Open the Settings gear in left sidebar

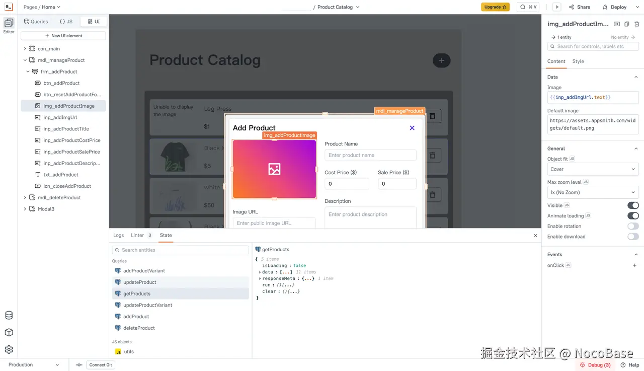(x=9, y=350)
